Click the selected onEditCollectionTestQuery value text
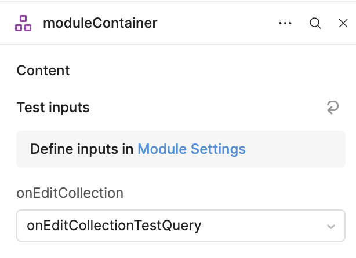356x258 pixels. click(x=114, y=226)
